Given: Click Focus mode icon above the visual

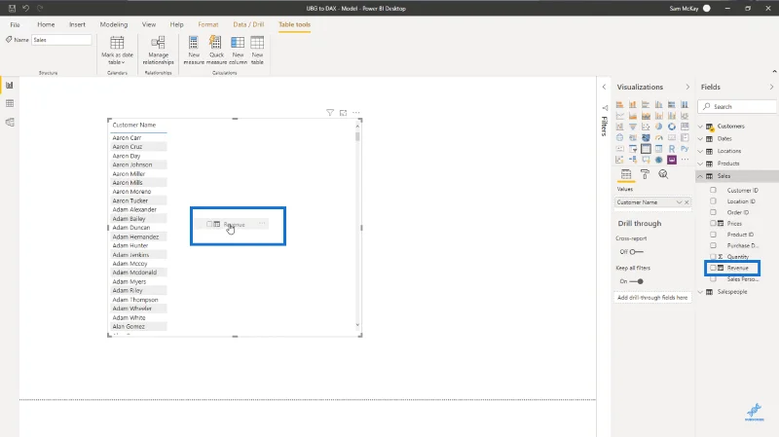Looking at the screenshot, I should coord(344,113).
